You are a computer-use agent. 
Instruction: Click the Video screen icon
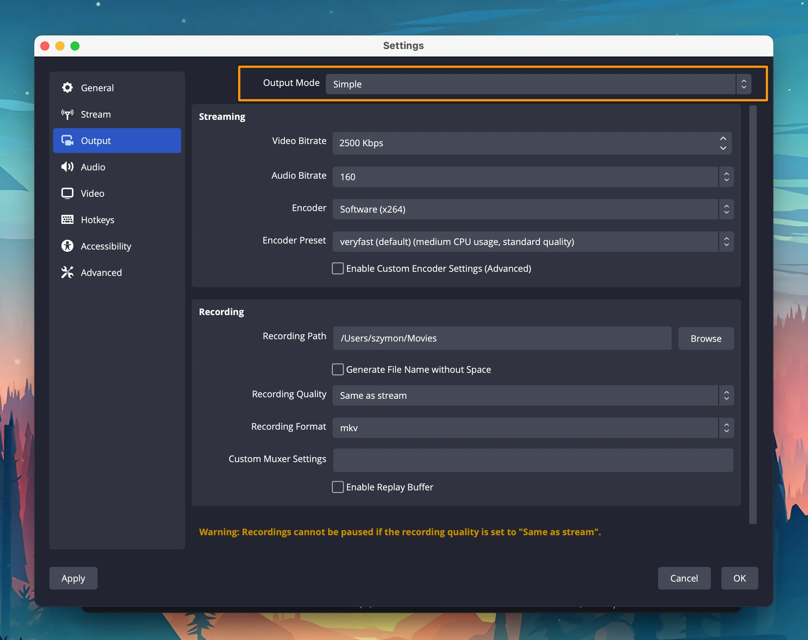click(x=67, y=193)
